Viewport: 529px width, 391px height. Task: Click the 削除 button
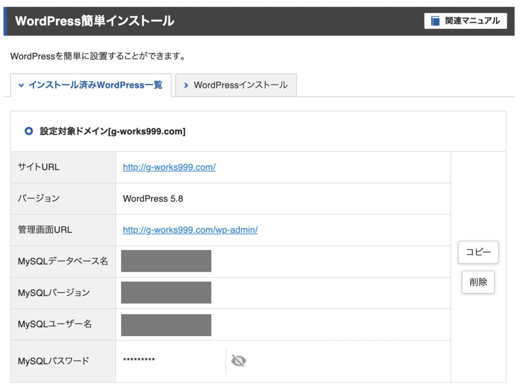coord(478,281)
